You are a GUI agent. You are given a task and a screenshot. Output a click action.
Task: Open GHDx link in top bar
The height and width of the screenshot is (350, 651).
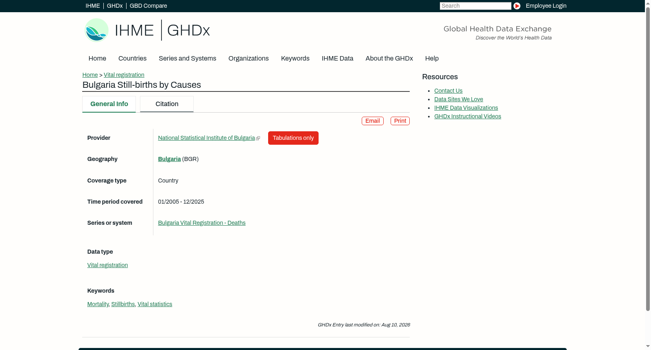(x=115, y=6)
